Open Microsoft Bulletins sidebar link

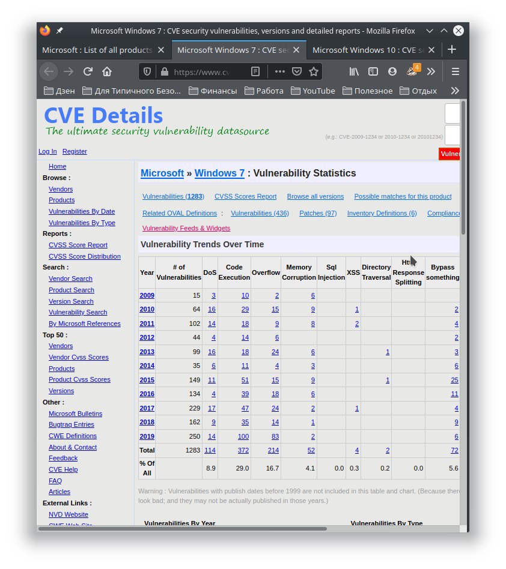pyautogui.click(x=75, y=414)
